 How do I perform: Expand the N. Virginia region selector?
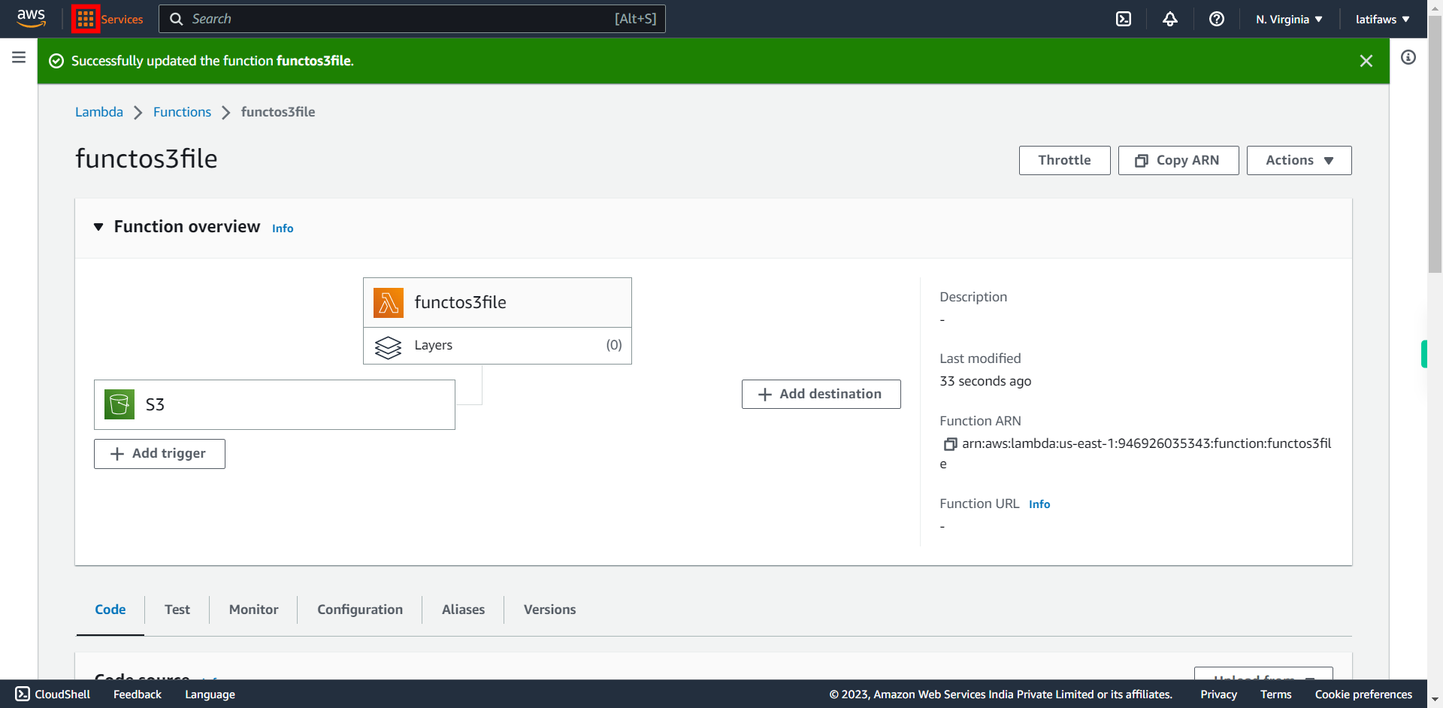point(1289,19)
